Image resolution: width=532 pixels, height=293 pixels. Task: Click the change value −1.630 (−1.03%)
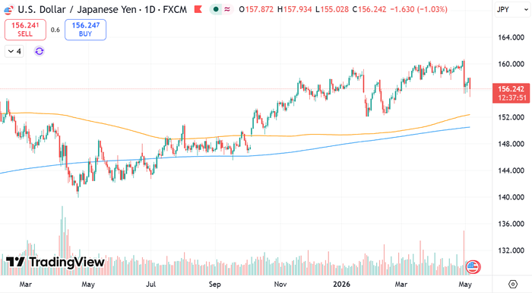(x=419, y=10)
